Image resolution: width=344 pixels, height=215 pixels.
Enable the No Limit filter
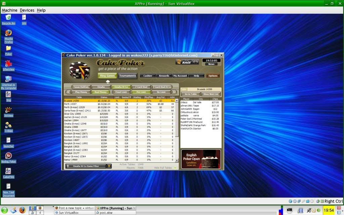161,92
